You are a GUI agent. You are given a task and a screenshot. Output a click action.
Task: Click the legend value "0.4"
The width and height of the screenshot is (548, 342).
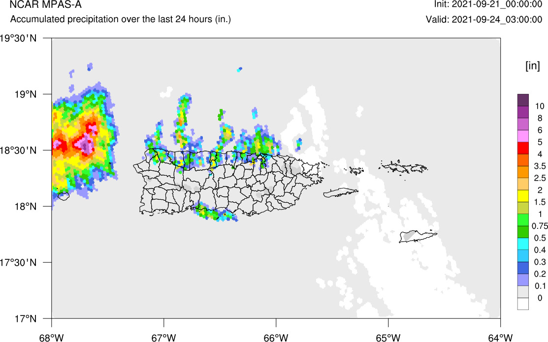click(540, 250)
